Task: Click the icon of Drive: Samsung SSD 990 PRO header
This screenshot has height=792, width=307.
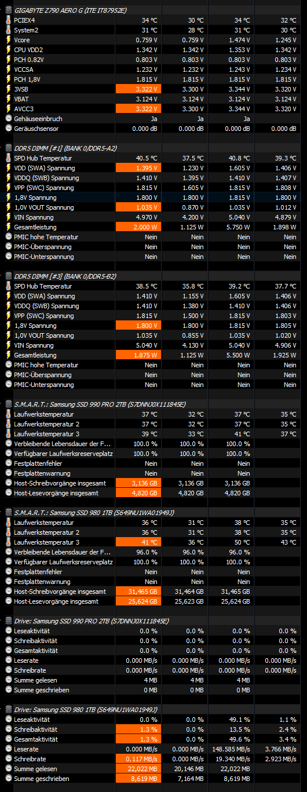Action: (9, 621)
